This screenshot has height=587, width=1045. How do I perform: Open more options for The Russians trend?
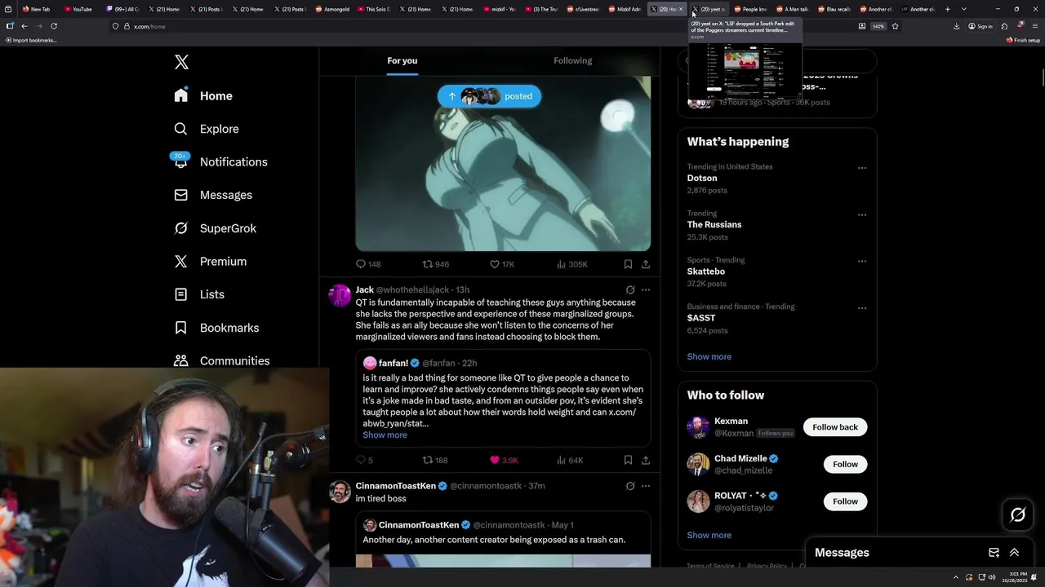pyautogui.click(x=861, y=215)
